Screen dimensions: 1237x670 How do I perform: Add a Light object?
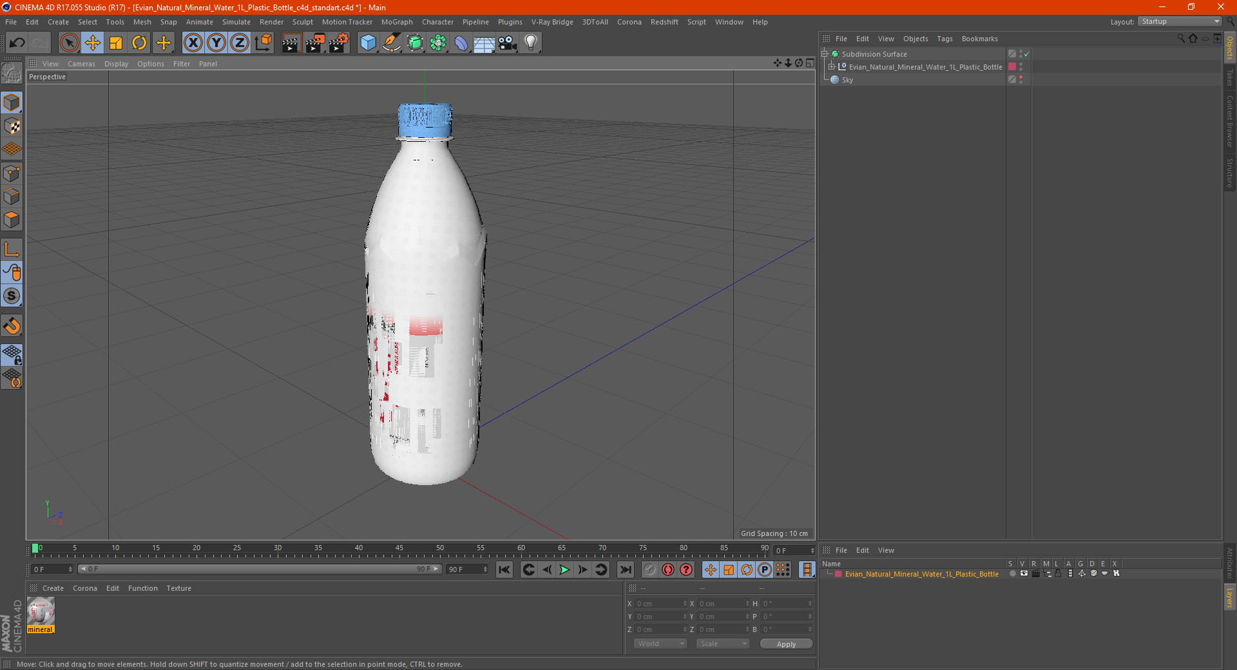click(x=531, y=43)
